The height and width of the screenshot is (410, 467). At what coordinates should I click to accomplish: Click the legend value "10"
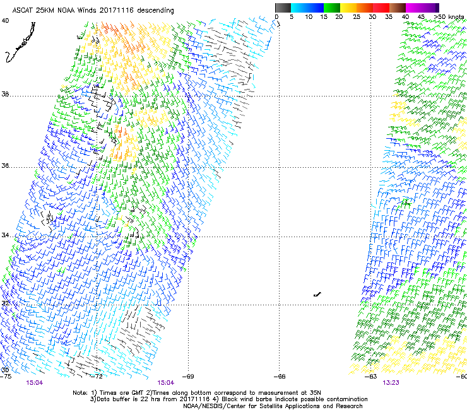(x=309, y=16)
